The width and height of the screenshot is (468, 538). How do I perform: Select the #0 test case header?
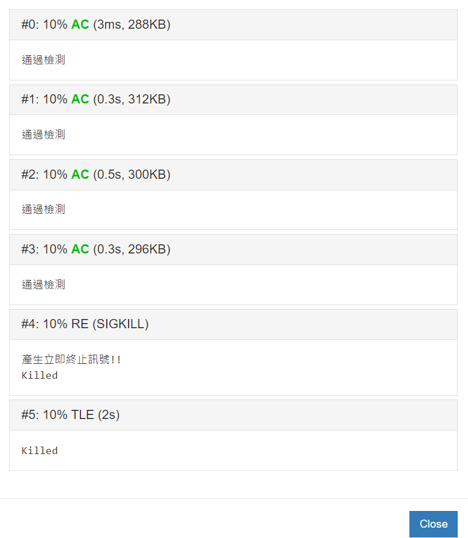click(x=233, y=25)
